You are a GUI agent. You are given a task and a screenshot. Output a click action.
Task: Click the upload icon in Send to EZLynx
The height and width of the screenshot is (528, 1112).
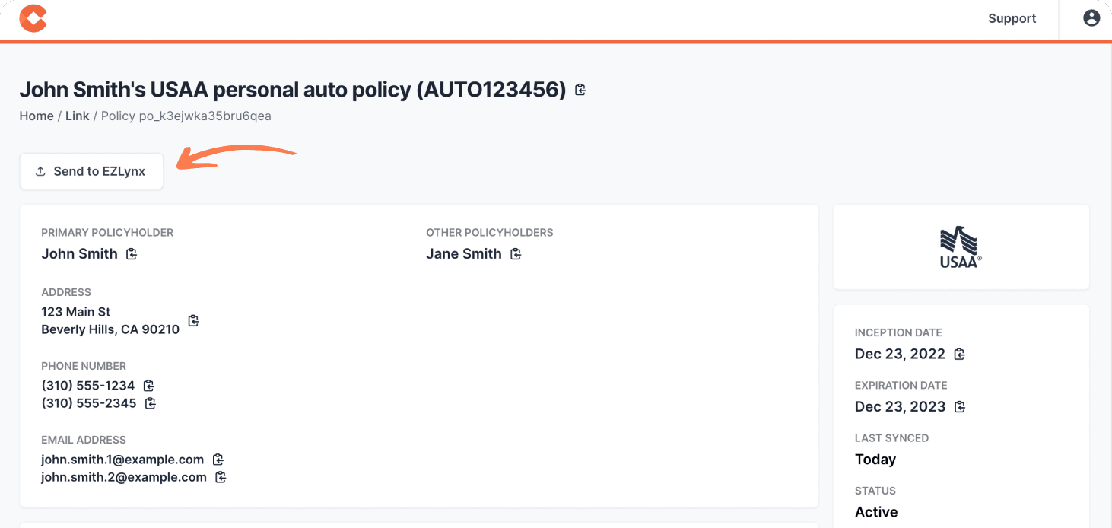coord(41,172)
